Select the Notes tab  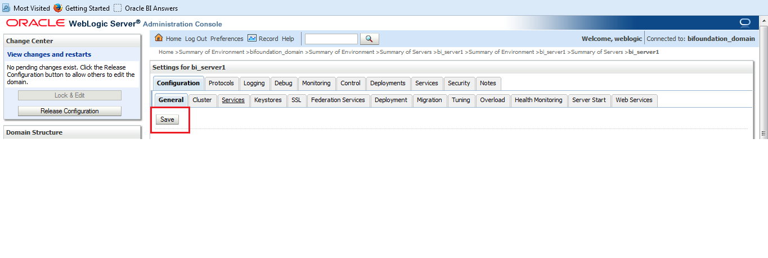point(488,83)
